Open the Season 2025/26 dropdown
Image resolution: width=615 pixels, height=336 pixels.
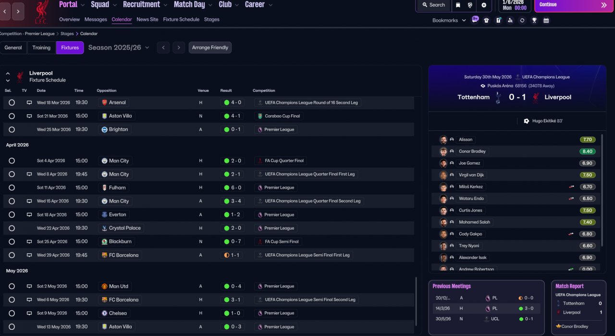(x=119, y=48)
